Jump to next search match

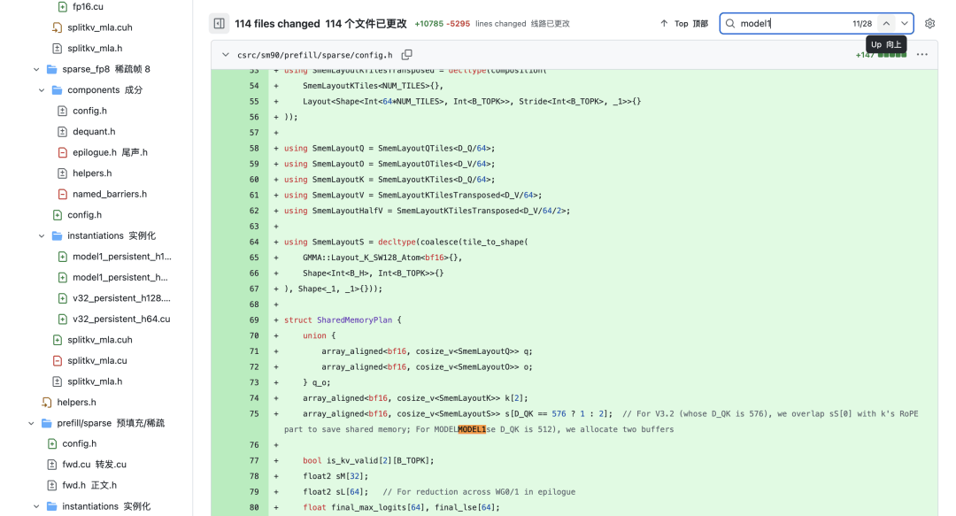click(x=905, y=24)
